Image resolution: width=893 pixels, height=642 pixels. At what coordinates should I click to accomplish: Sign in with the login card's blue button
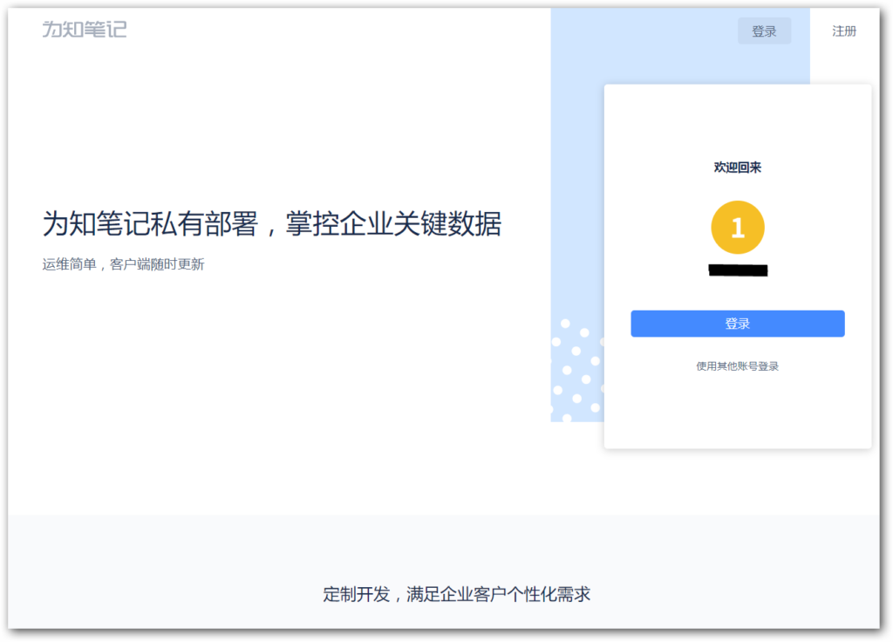738,323
